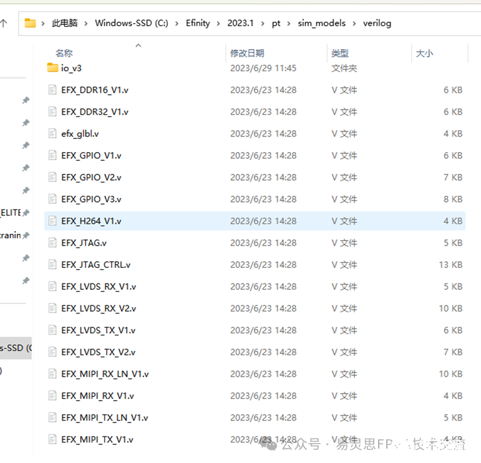Viewport: 481px width, 463px height.
Task: Select the EFX_GPIO_V2.v file name
Action: tap(91, 177)
